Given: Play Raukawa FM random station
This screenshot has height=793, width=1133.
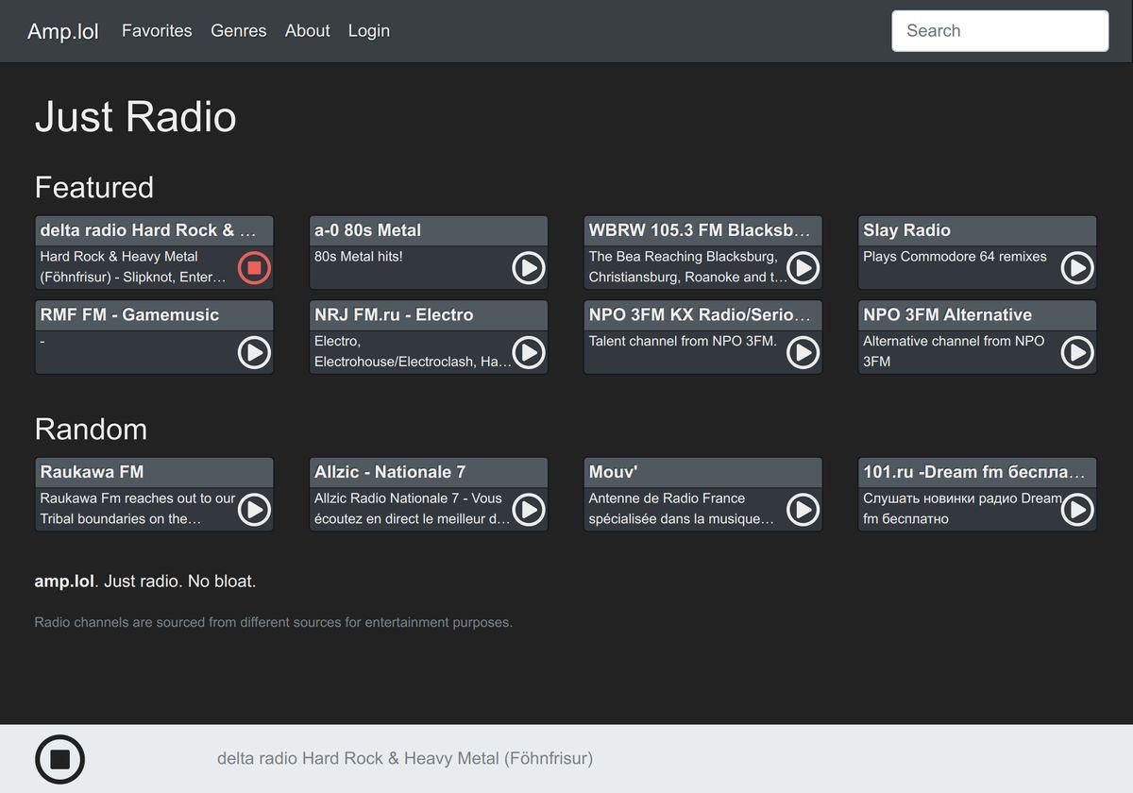Looking at the screenshot, I should [253, 510].
